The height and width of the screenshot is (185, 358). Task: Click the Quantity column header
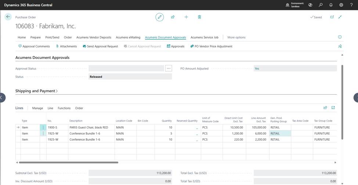(x=167, y=121)
